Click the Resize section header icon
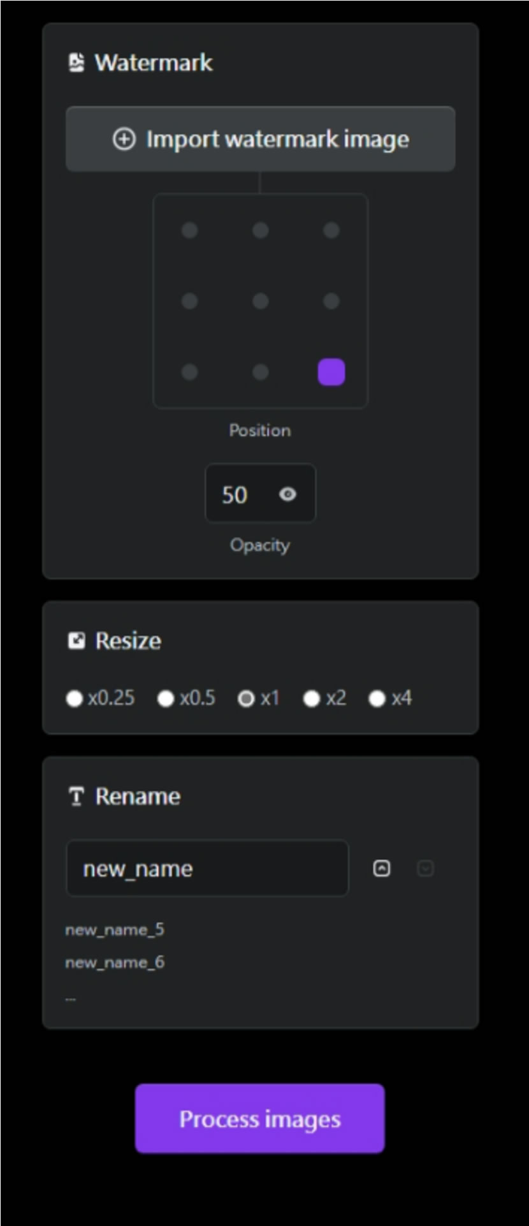Screen dimensions: 529x1226 point(76,640)
